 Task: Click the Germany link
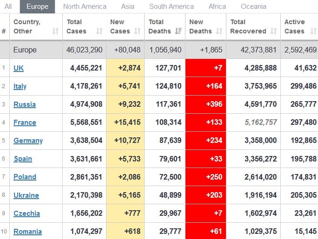[28, 141]
